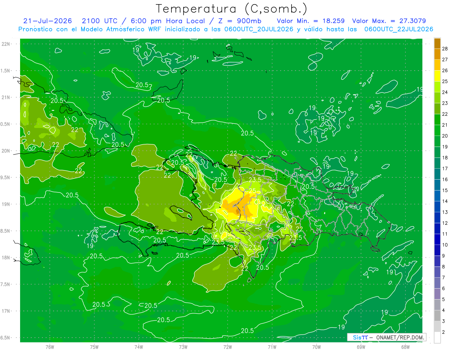
Task: Click the "70W" longitude axis label
Action: (x=316, y=347)
